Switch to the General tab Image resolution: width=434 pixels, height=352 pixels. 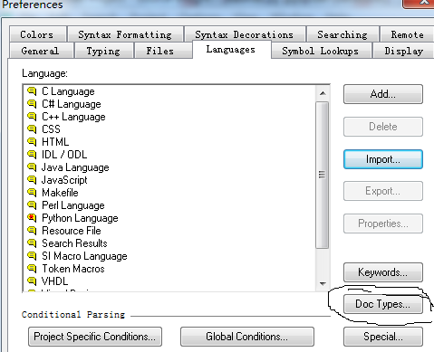(41, 51)
